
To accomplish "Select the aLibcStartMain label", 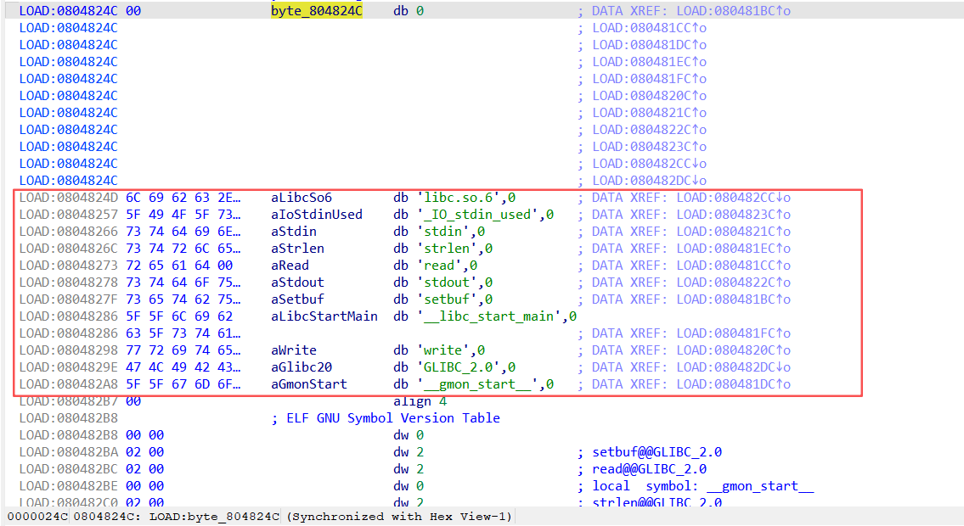I will coord(324,316).
